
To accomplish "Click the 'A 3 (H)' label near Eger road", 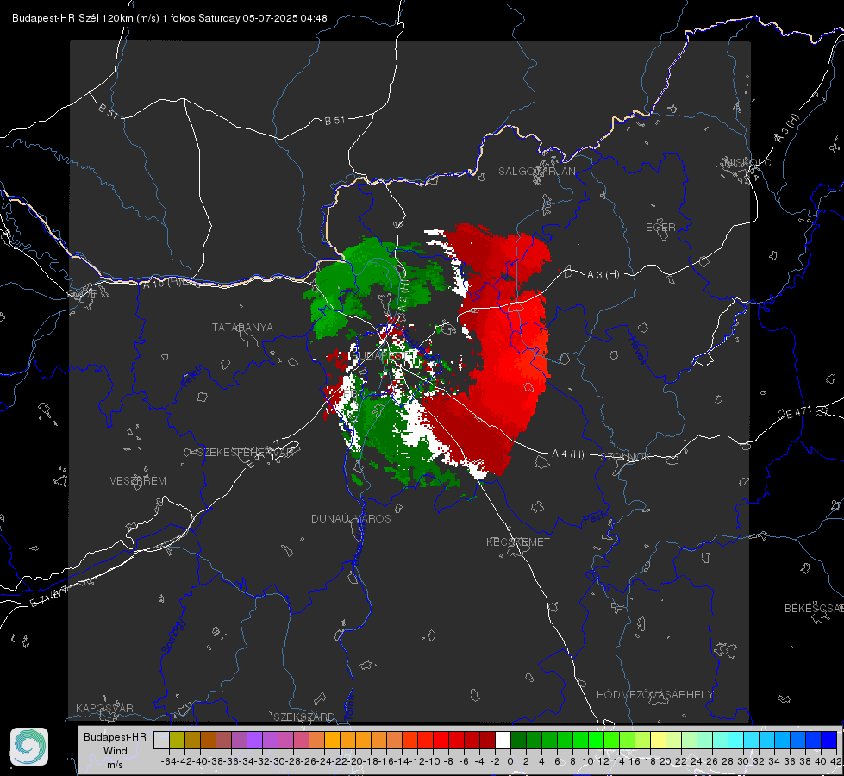I will pyautogui.click(x=603, y=275).
